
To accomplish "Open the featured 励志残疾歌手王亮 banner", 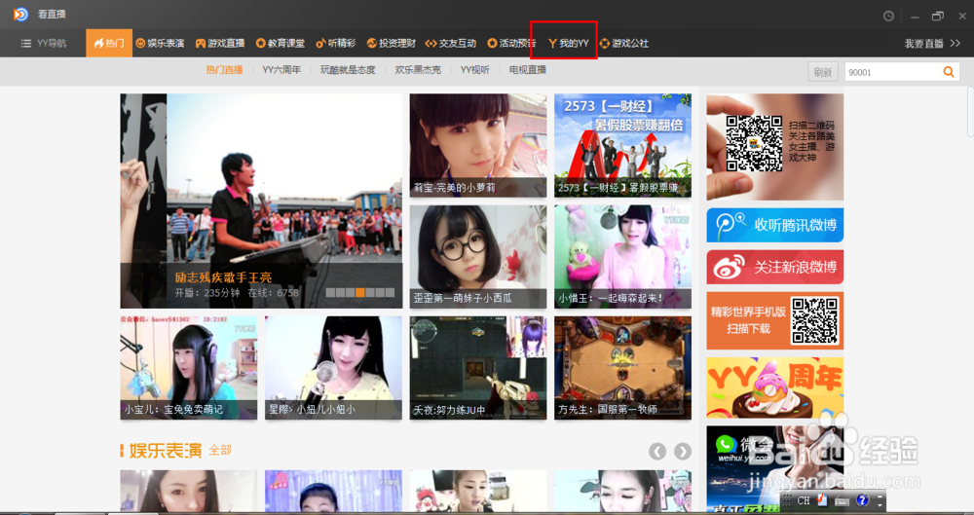I will pos(261,201).
